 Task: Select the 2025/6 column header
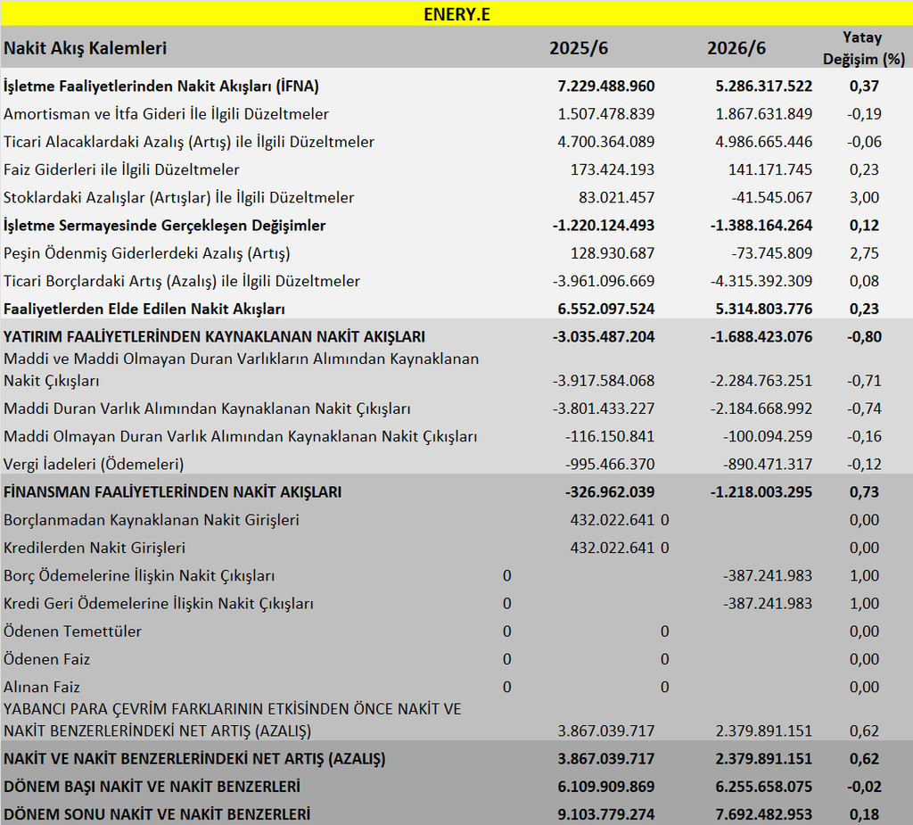[x=578, y=48]
